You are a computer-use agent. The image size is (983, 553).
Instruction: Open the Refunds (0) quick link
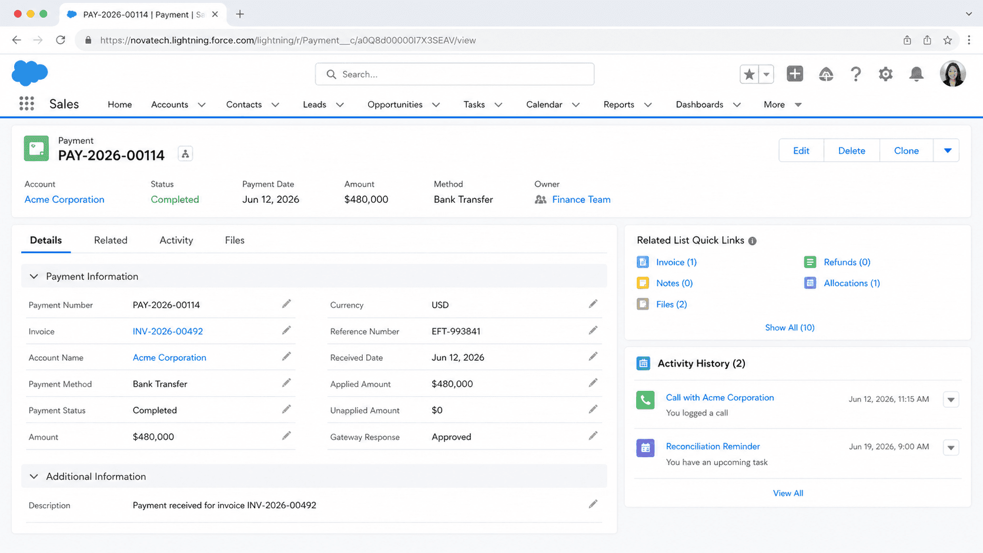[x=847, y=262]
